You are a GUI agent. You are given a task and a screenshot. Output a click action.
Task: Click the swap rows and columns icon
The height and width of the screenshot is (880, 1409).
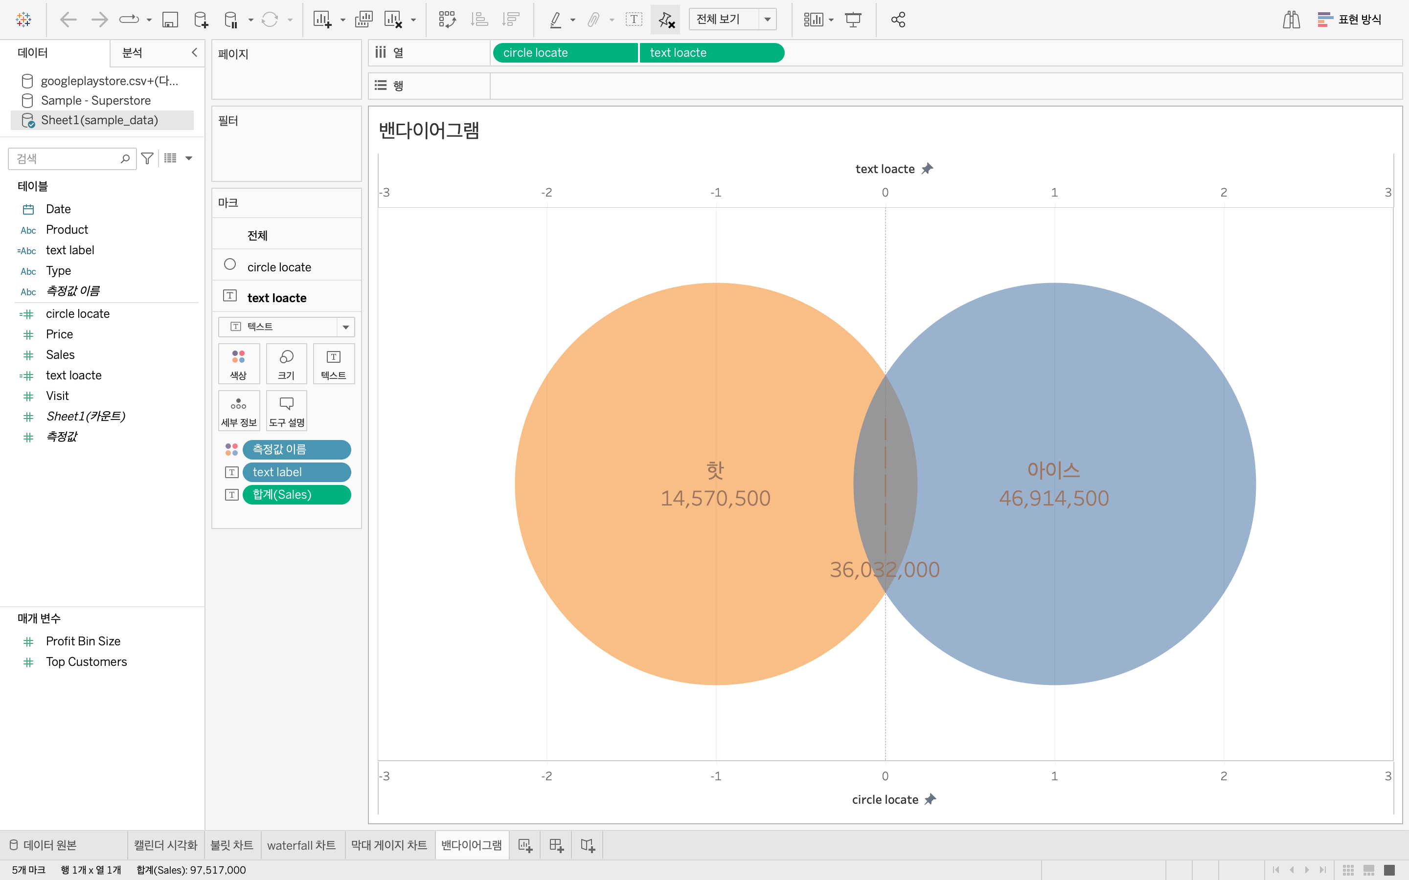447,20
